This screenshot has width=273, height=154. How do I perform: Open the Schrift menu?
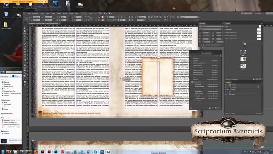click(48, 13)
